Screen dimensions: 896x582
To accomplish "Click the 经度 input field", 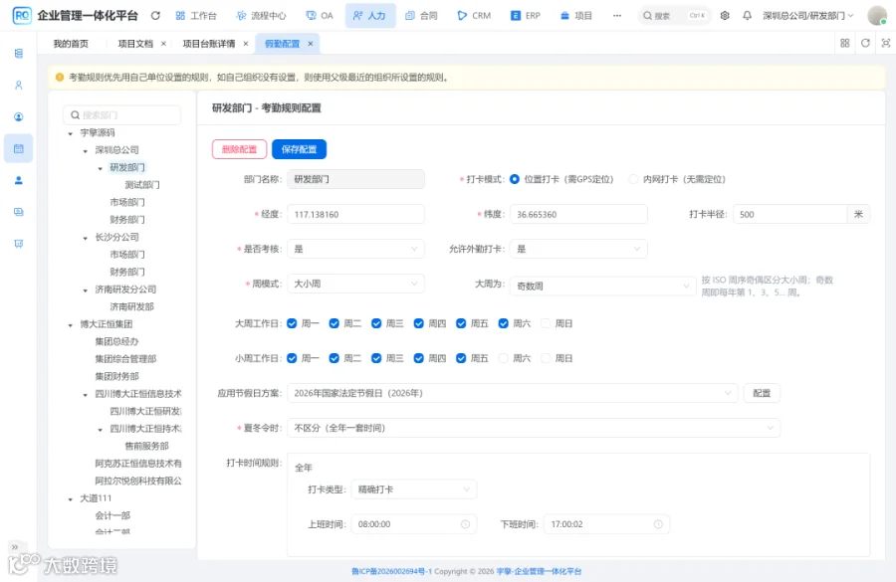I will [x=355, y=214].
